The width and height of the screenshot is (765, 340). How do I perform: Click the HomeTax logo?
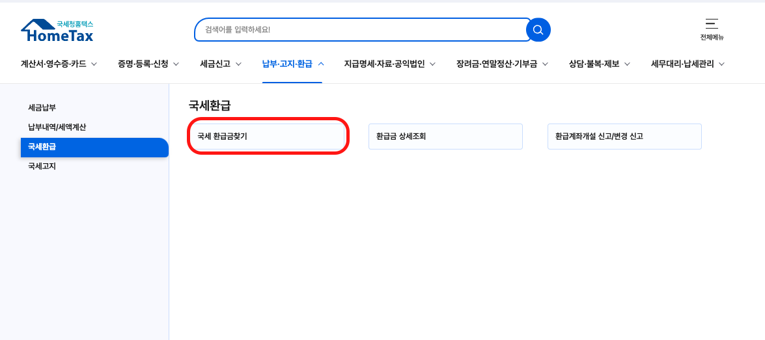(x=57, y=30)
